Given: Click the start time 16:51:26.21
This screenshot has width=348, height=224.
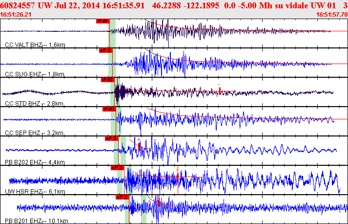Looking at the screenshot, I should pos(16,15).
